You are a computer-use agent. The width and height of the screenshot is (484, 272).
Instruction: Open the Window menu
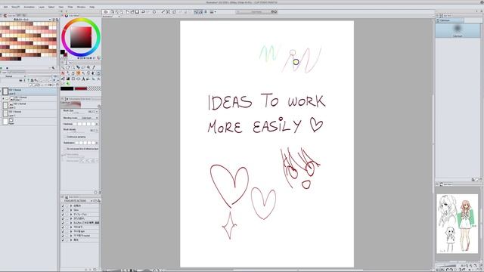click(x=81, y=7)
